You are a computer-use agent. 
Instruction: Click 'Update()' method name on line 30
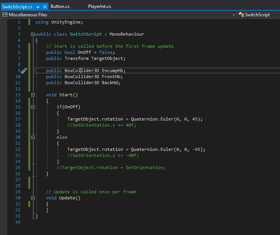(70, 198)
